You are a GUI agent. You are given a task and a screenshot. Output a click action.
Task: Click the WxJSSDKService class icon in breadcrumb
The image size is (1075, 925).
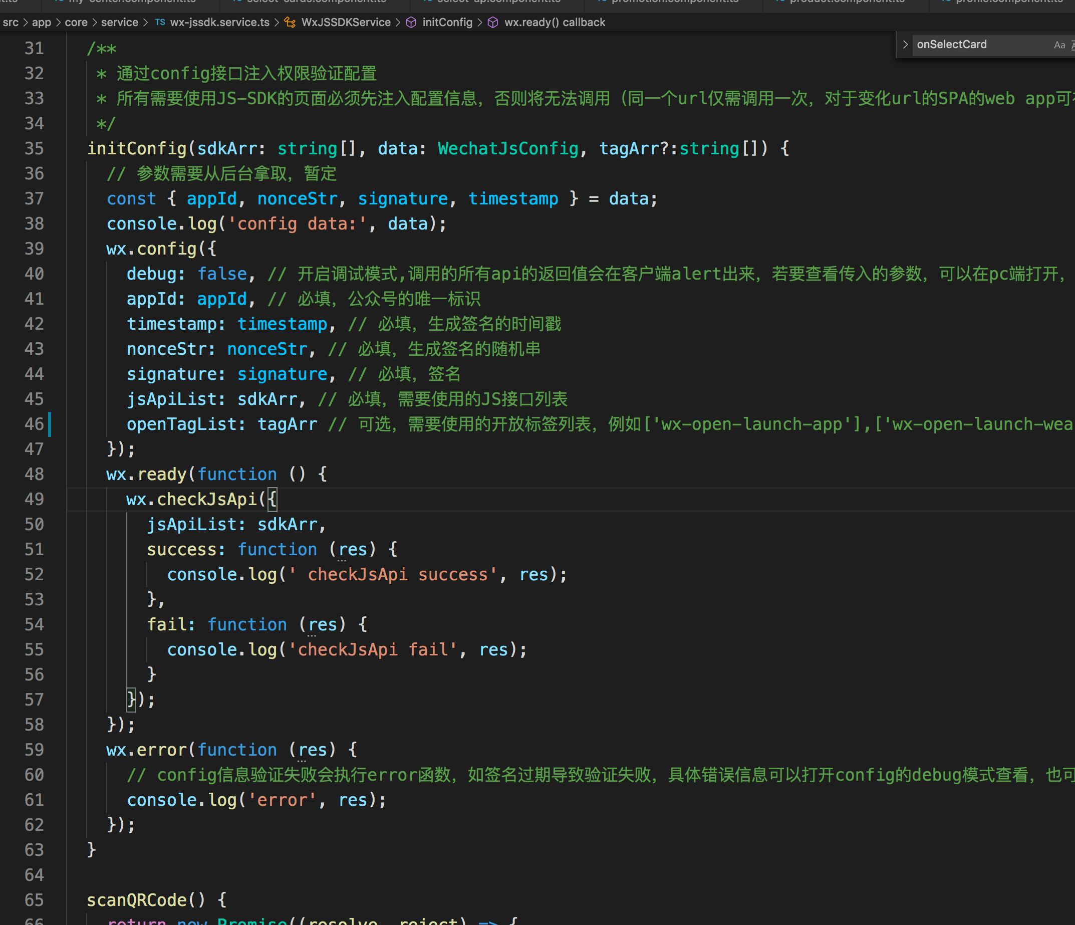290,23
